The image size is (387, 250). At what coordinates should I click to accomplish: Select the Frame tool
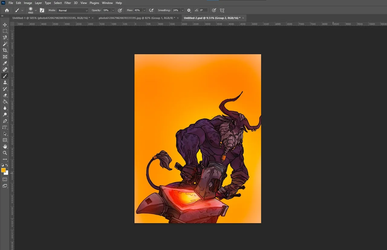click(x=5, y=57)
